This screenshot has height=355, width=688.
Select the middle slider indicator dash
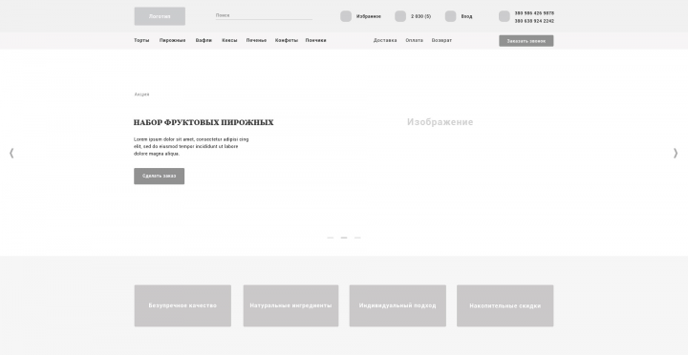(x=344, y=238)
